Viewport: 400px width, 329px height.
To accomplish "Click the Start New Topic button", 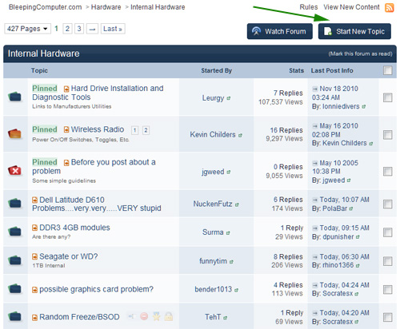I will 354,31.
